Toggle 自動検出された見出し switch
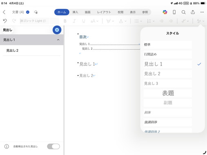Image resolution: width=207 pixels, height=155 pixels. pyautogui.click(x=53, y=146)
